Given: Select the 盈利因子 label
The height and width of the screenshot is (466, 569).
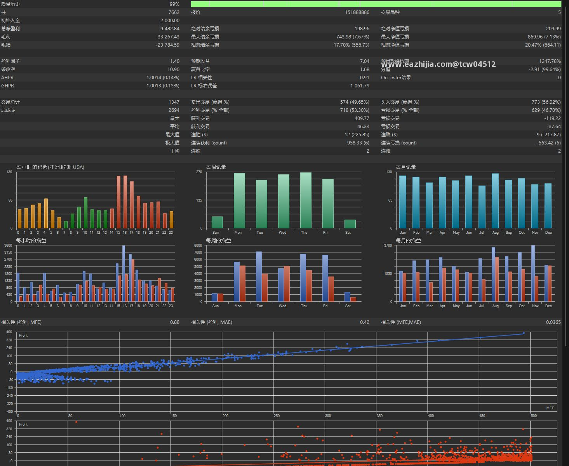Looking at the screenshot, I should point(10,61).
